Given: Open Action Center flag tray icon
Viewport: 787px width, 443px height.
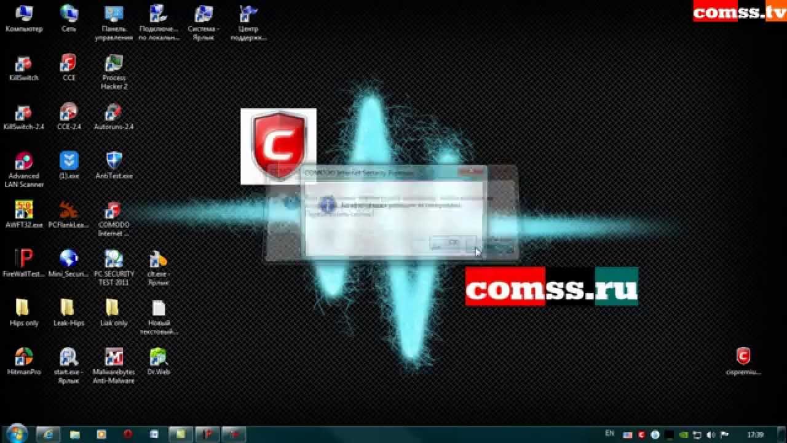Looking at the screenshot, I should click(724, 434).
